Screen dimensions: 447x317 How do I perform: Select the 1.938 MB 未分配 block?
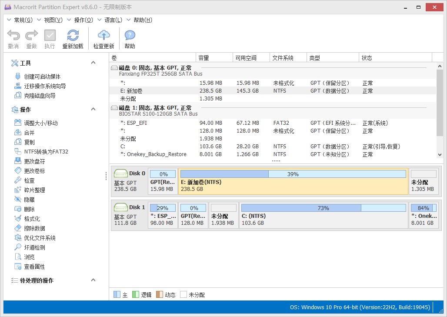[x=224, y=215]
